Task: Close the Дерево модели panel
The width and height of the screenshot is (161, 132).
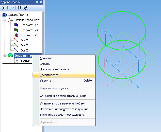Action: (41, 2)
